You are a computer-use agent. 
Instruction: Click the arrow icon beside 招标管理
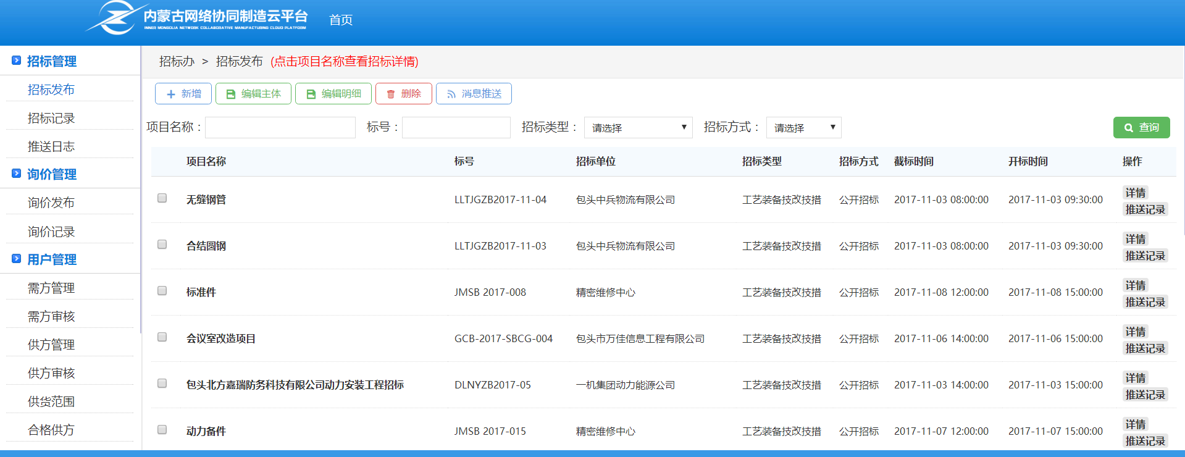click(x=17, y=61)
